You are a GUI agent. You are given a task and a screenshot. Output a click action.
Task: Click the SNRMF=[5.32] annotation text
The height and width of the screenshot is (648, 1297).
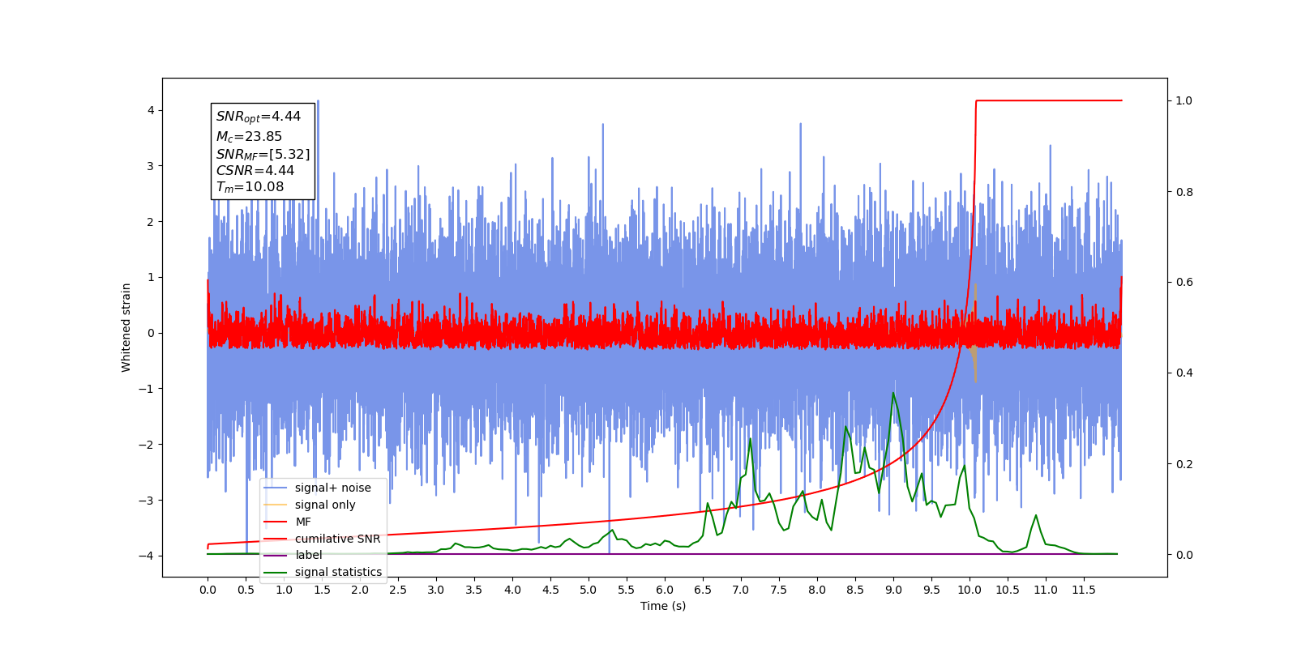click(x=263, y=154)
